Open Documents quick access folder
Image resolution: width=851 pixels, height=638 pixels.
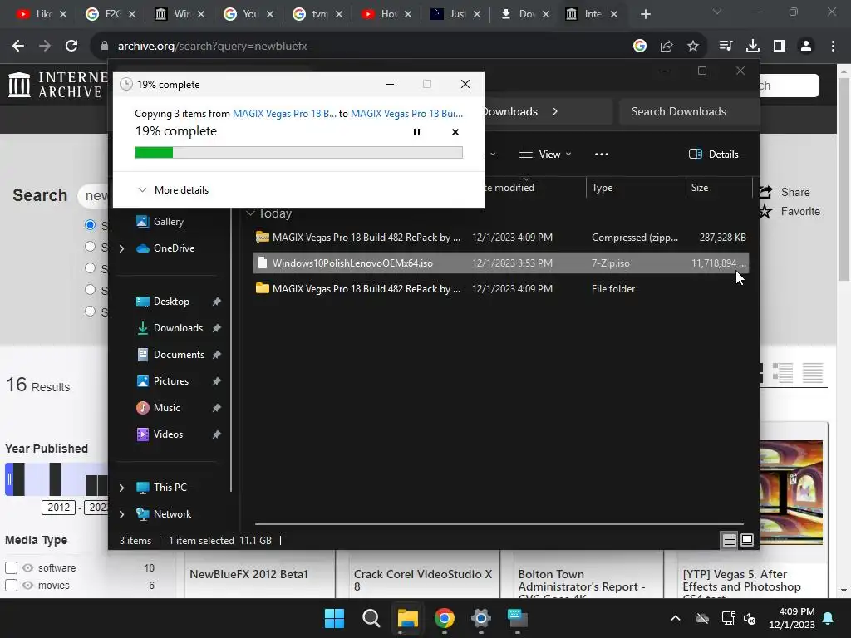[179, 354]
